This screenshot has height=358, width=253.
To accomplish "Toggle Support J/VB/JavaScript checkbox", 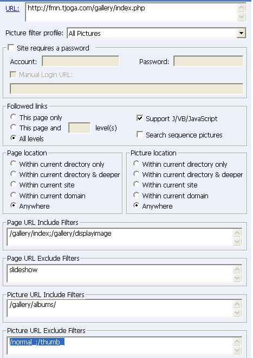I will 140,118.
